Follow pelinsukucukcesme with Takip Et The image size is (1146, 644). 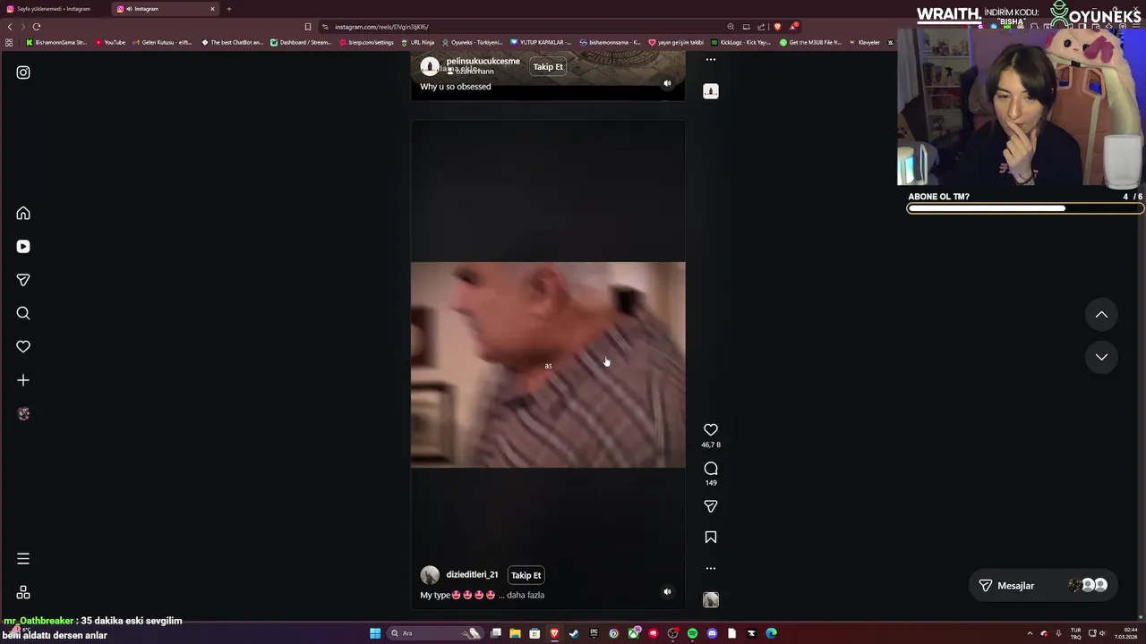[548, 66]
